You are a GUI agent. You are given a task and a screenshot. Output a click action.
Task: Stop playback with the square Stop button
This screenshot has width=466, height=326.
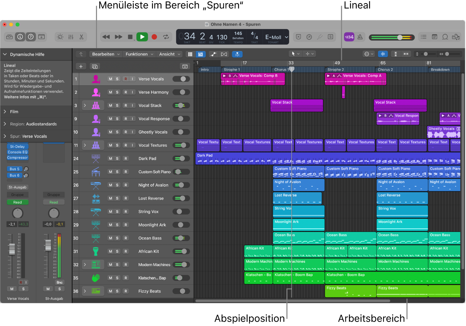pos(130,37)
